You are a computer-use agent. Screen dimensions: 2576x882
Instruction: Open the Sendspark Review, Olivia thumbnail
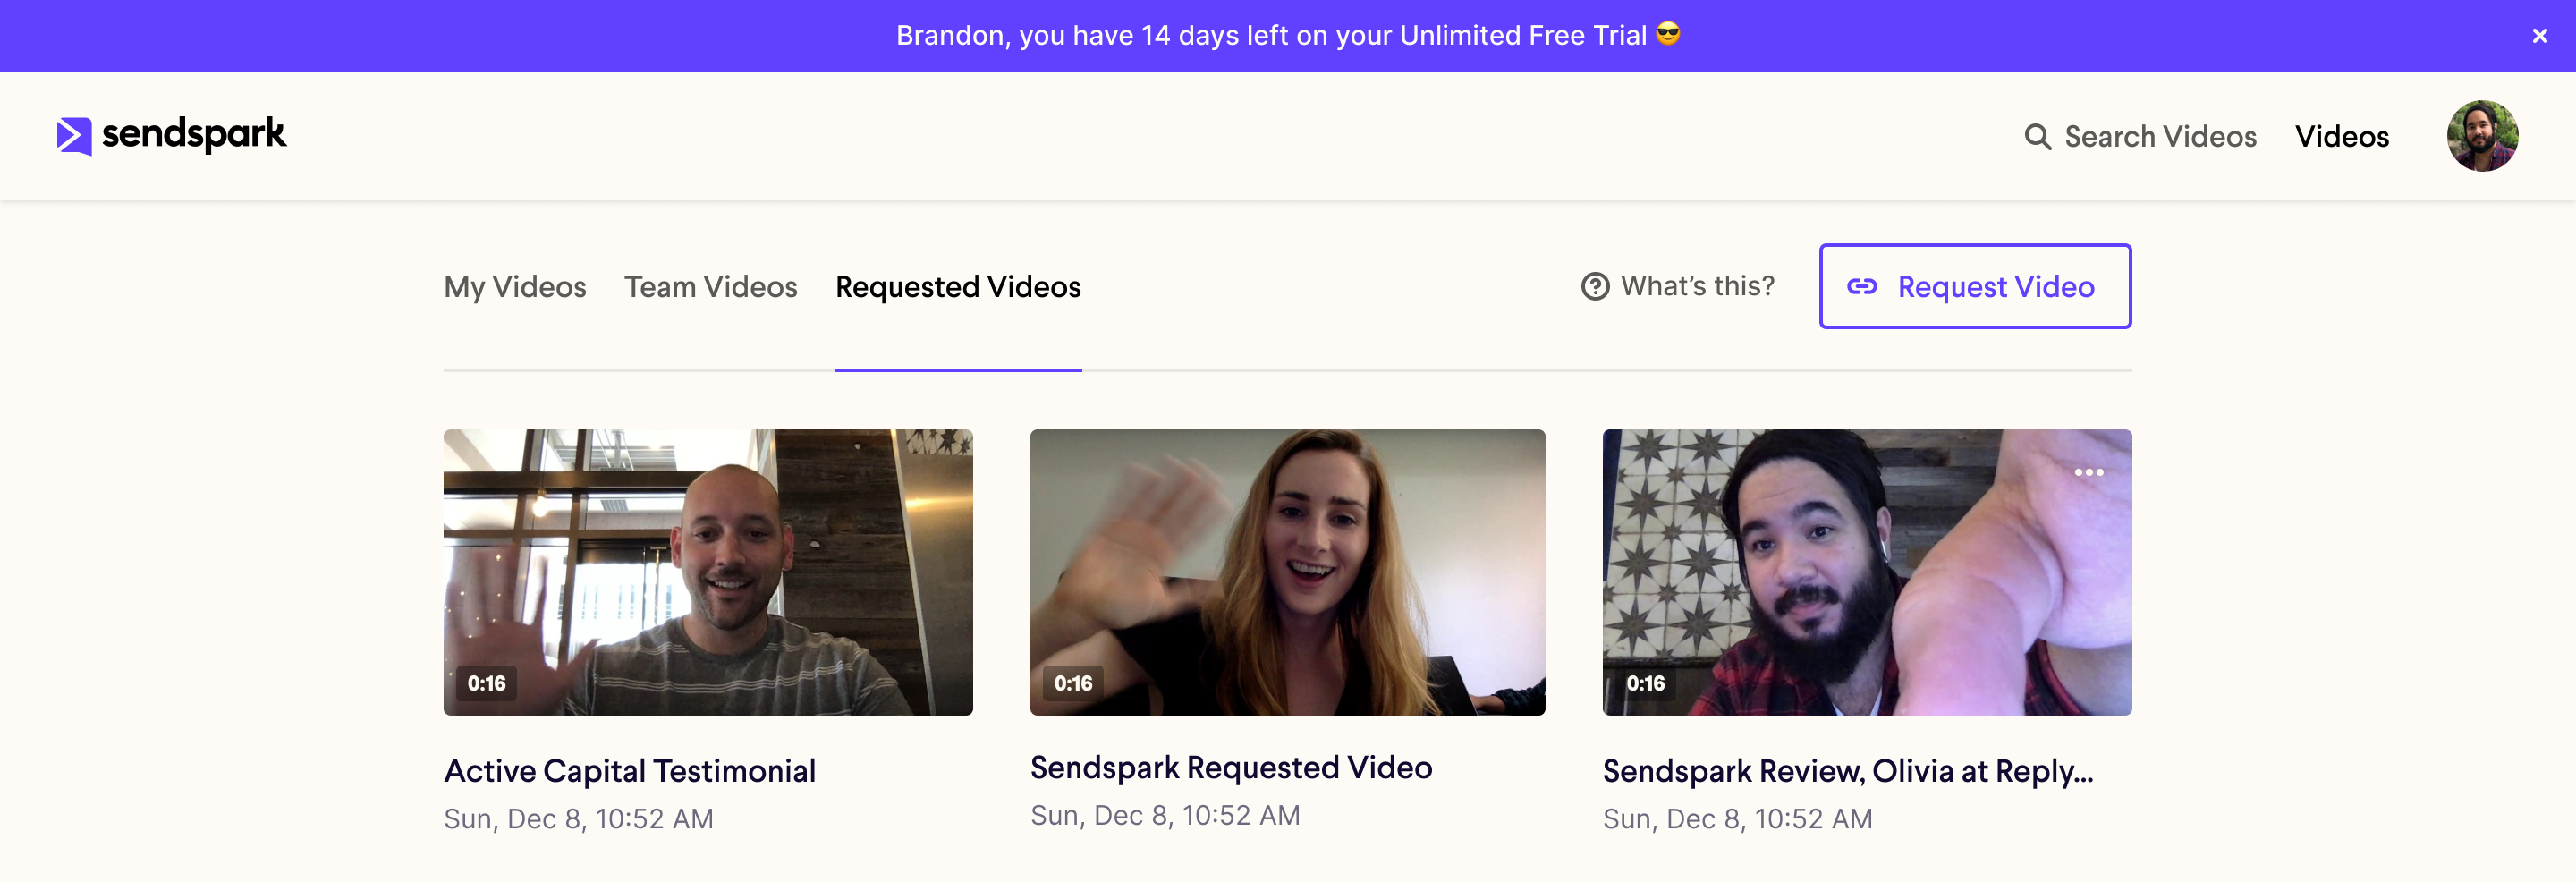click(1867, 572)
